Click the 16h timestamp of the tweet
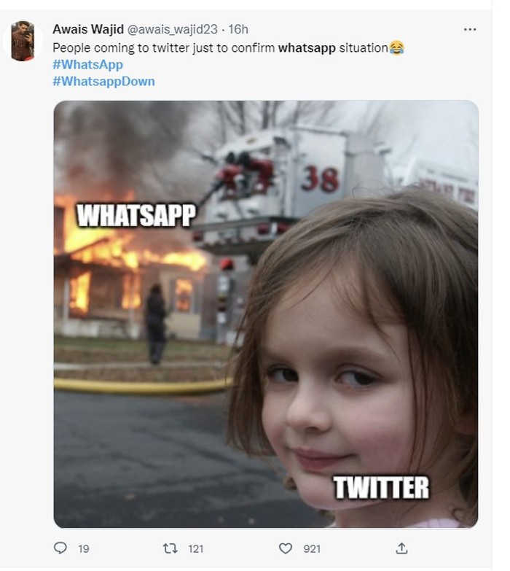The image size is (510, 571). [x=238, y=29]
